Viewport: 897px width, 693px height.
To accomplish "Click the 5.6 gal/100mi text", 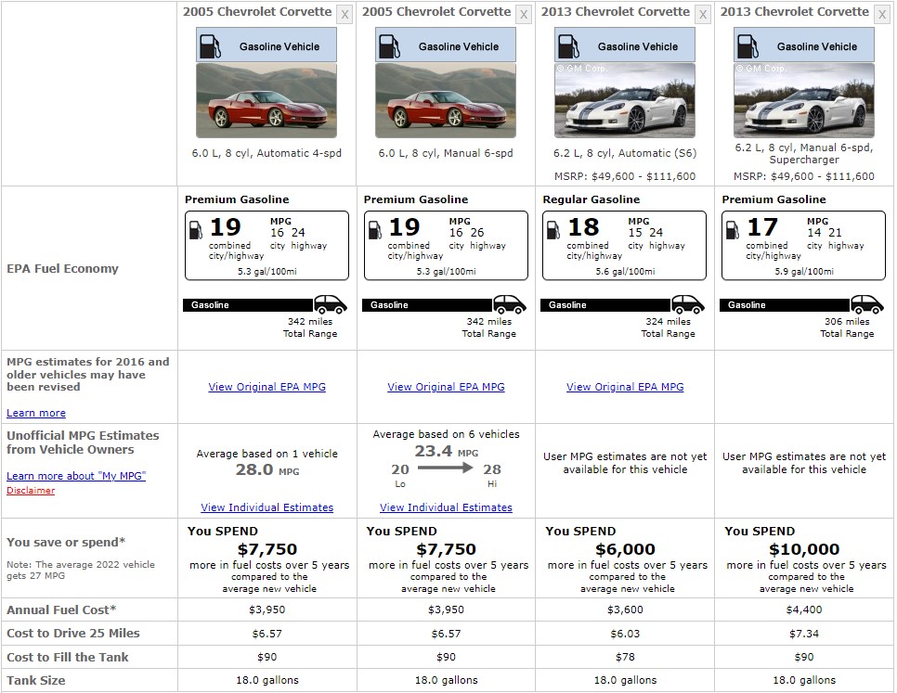I will 625,272.
